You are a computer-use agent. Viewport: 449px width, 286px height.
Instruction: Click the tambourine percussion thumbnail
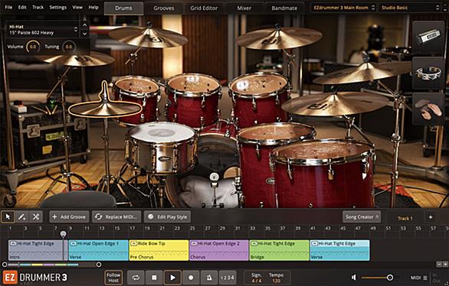[x=428, y=73]
